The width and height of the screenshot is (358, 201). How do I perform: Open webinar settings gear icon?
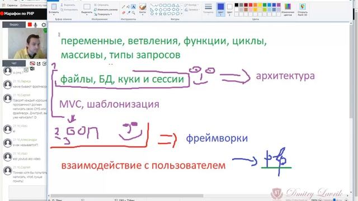pos(44,25)
